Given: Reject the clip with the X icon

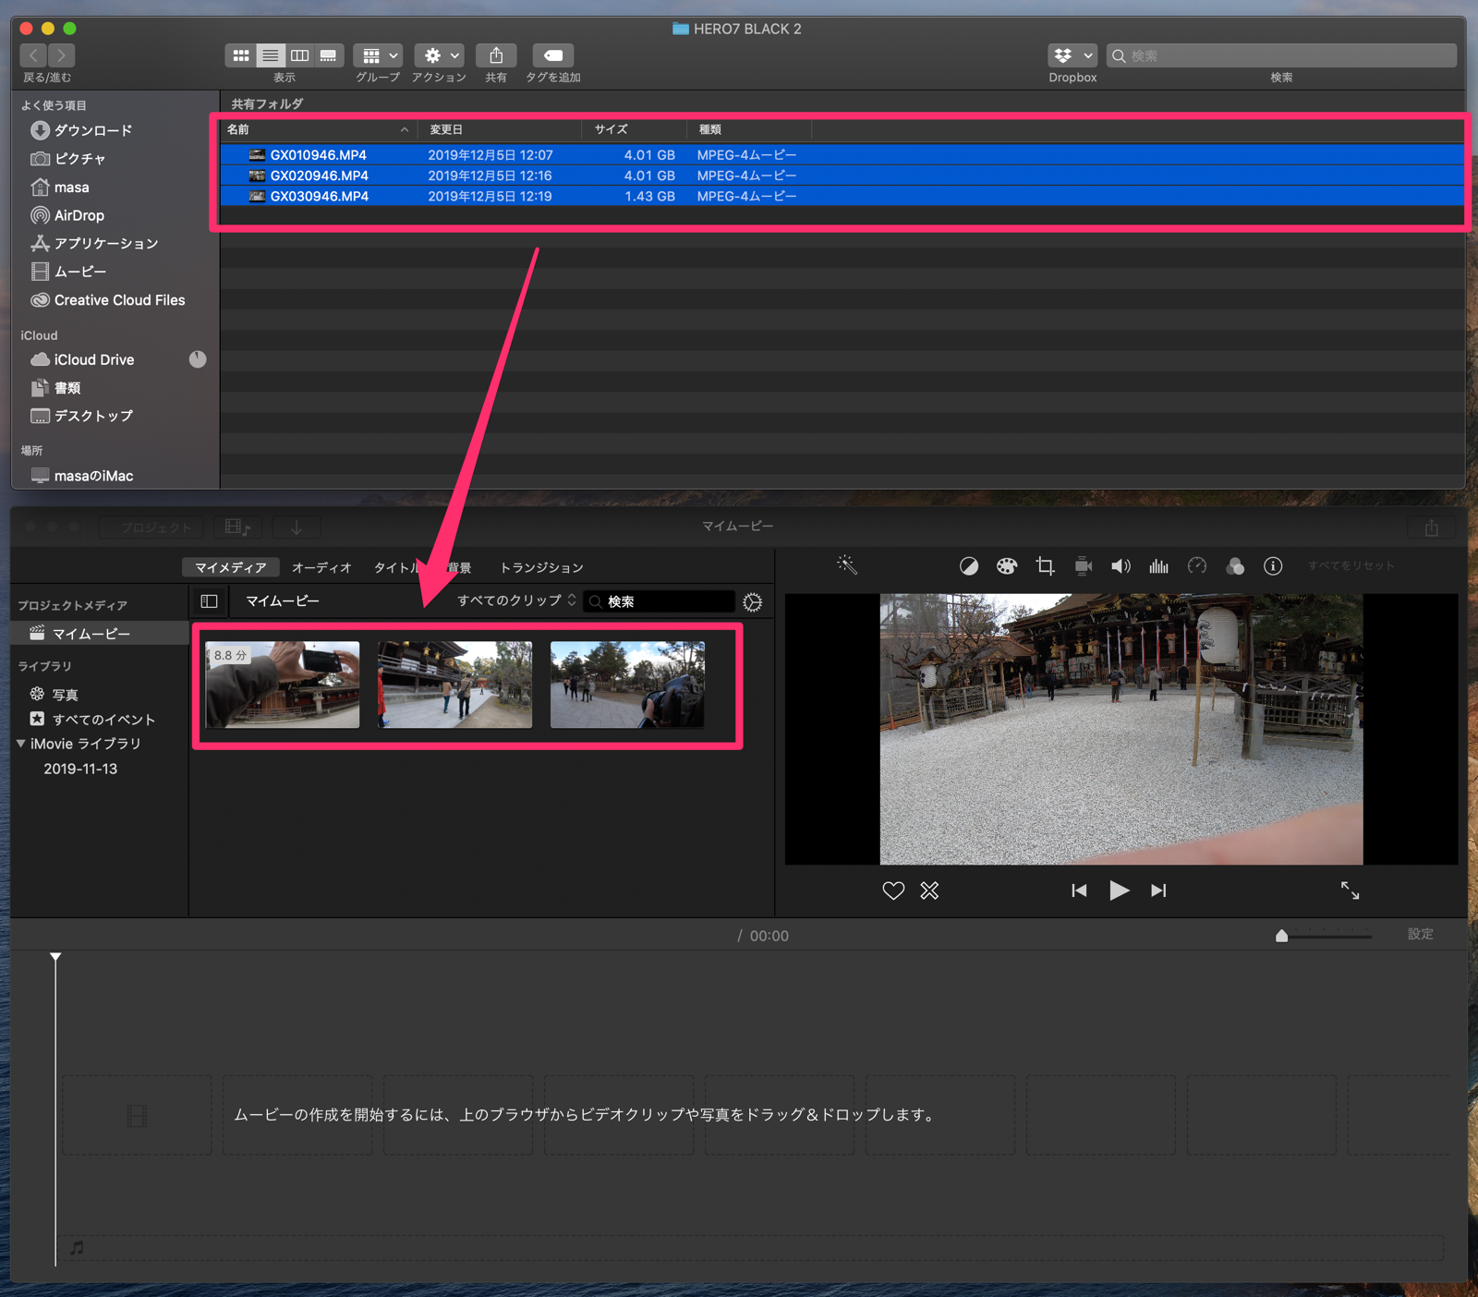Looking at the screenshot, I should click(929, 891).
